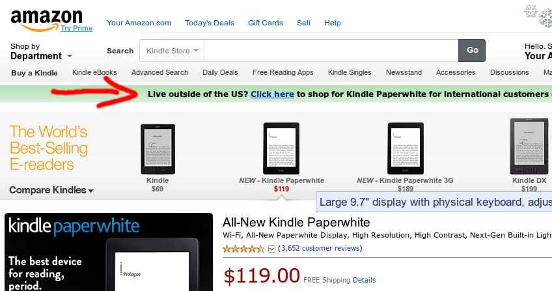552x291 pixels.
Task: Open Today's Deals page
Action: tap(209, 23)
